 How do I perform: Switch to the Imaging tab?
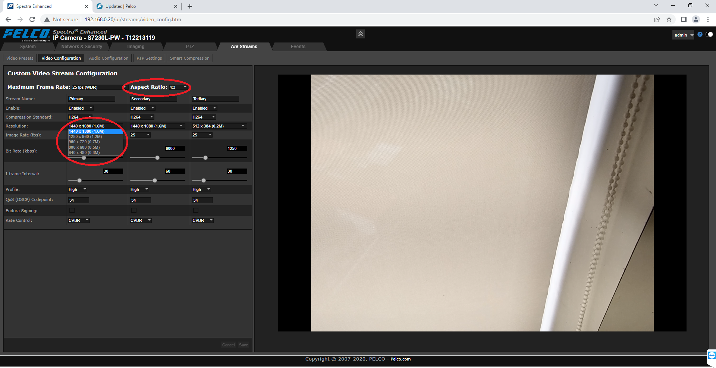coord(136,47)
